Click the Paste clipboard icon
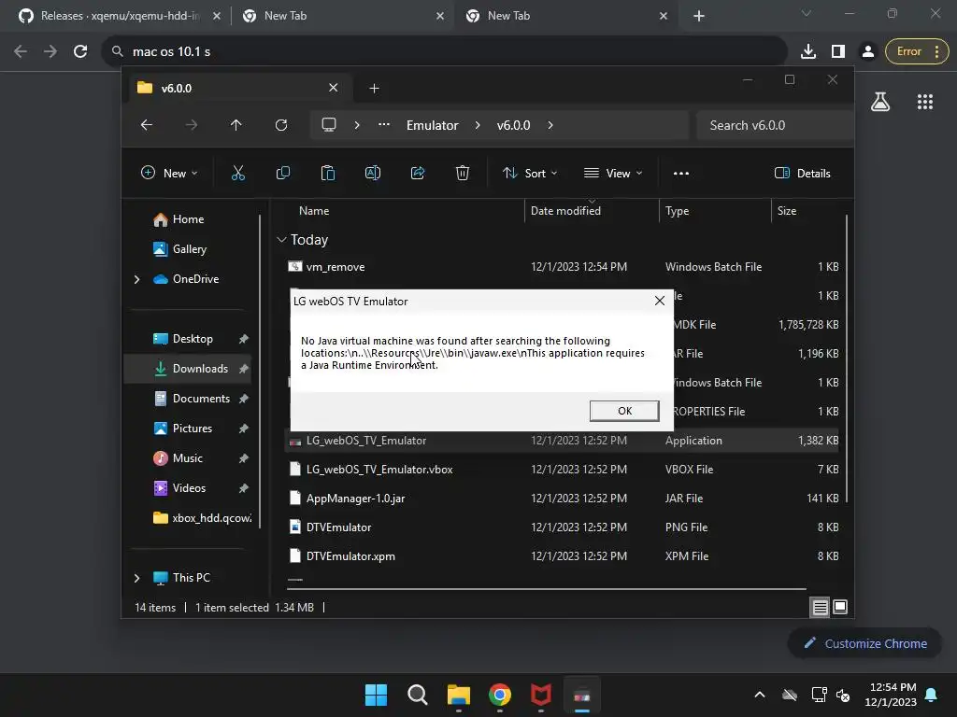 click(x=328, y=173)
